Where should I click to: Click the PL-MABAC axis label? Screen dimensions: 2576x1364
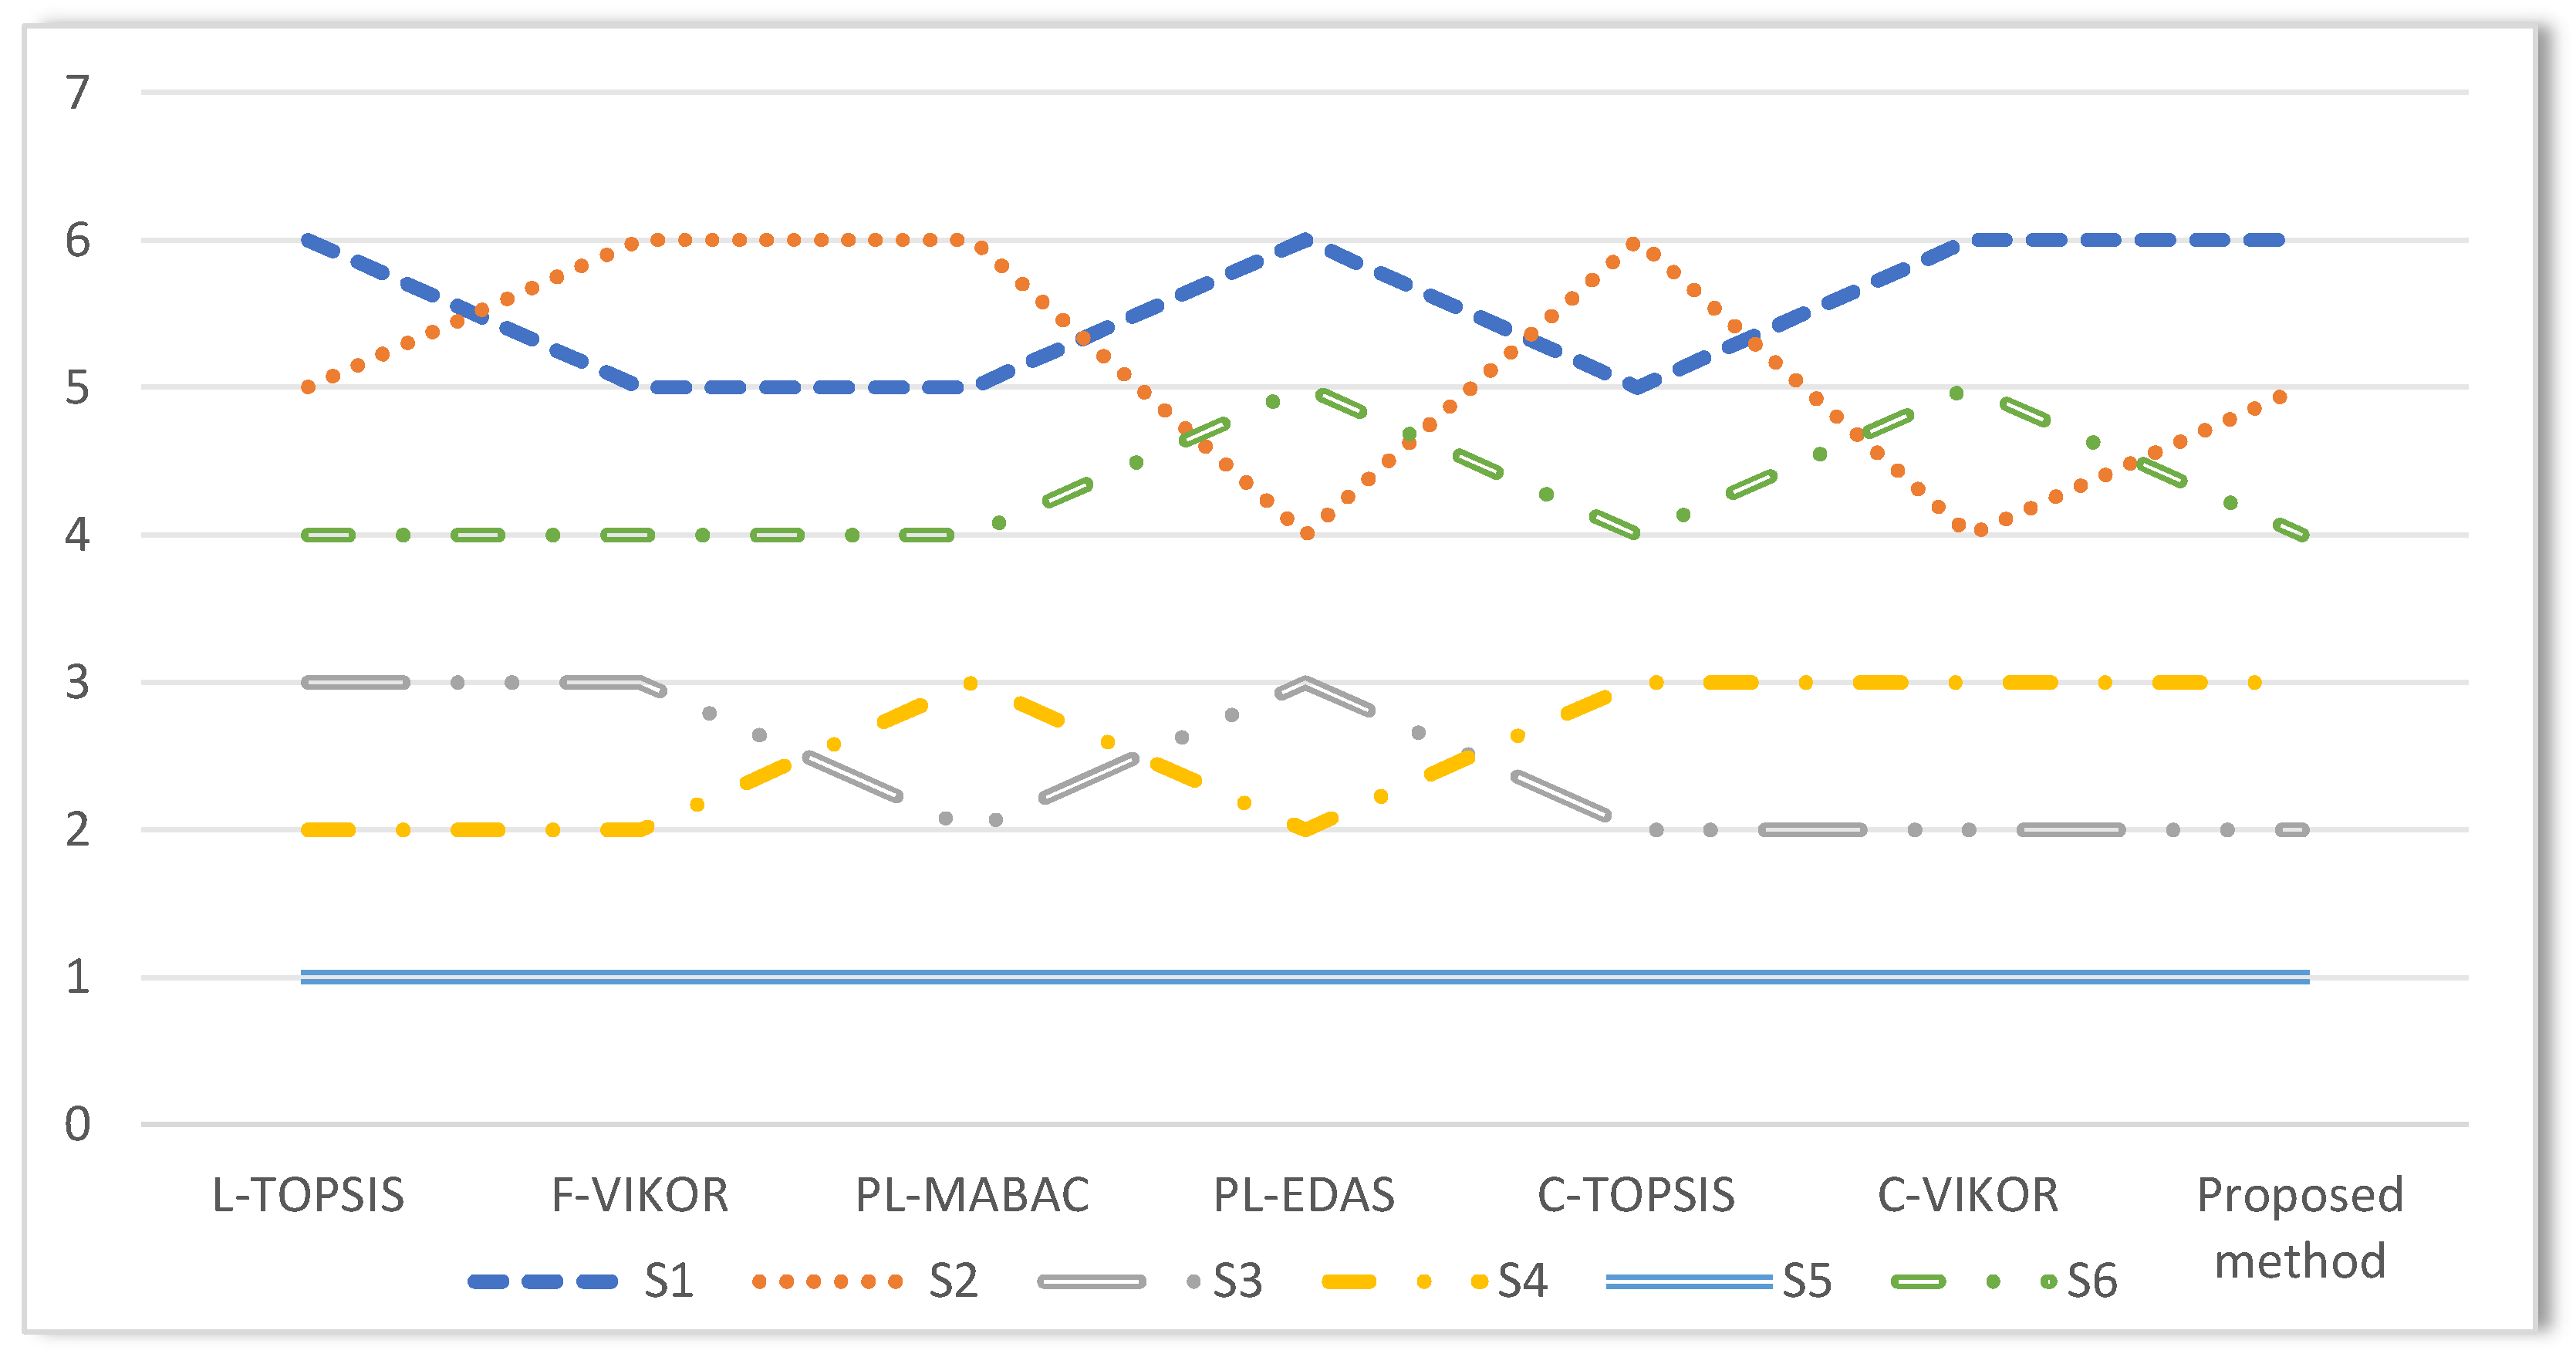pyautogui.click(x=972, y=1195)
